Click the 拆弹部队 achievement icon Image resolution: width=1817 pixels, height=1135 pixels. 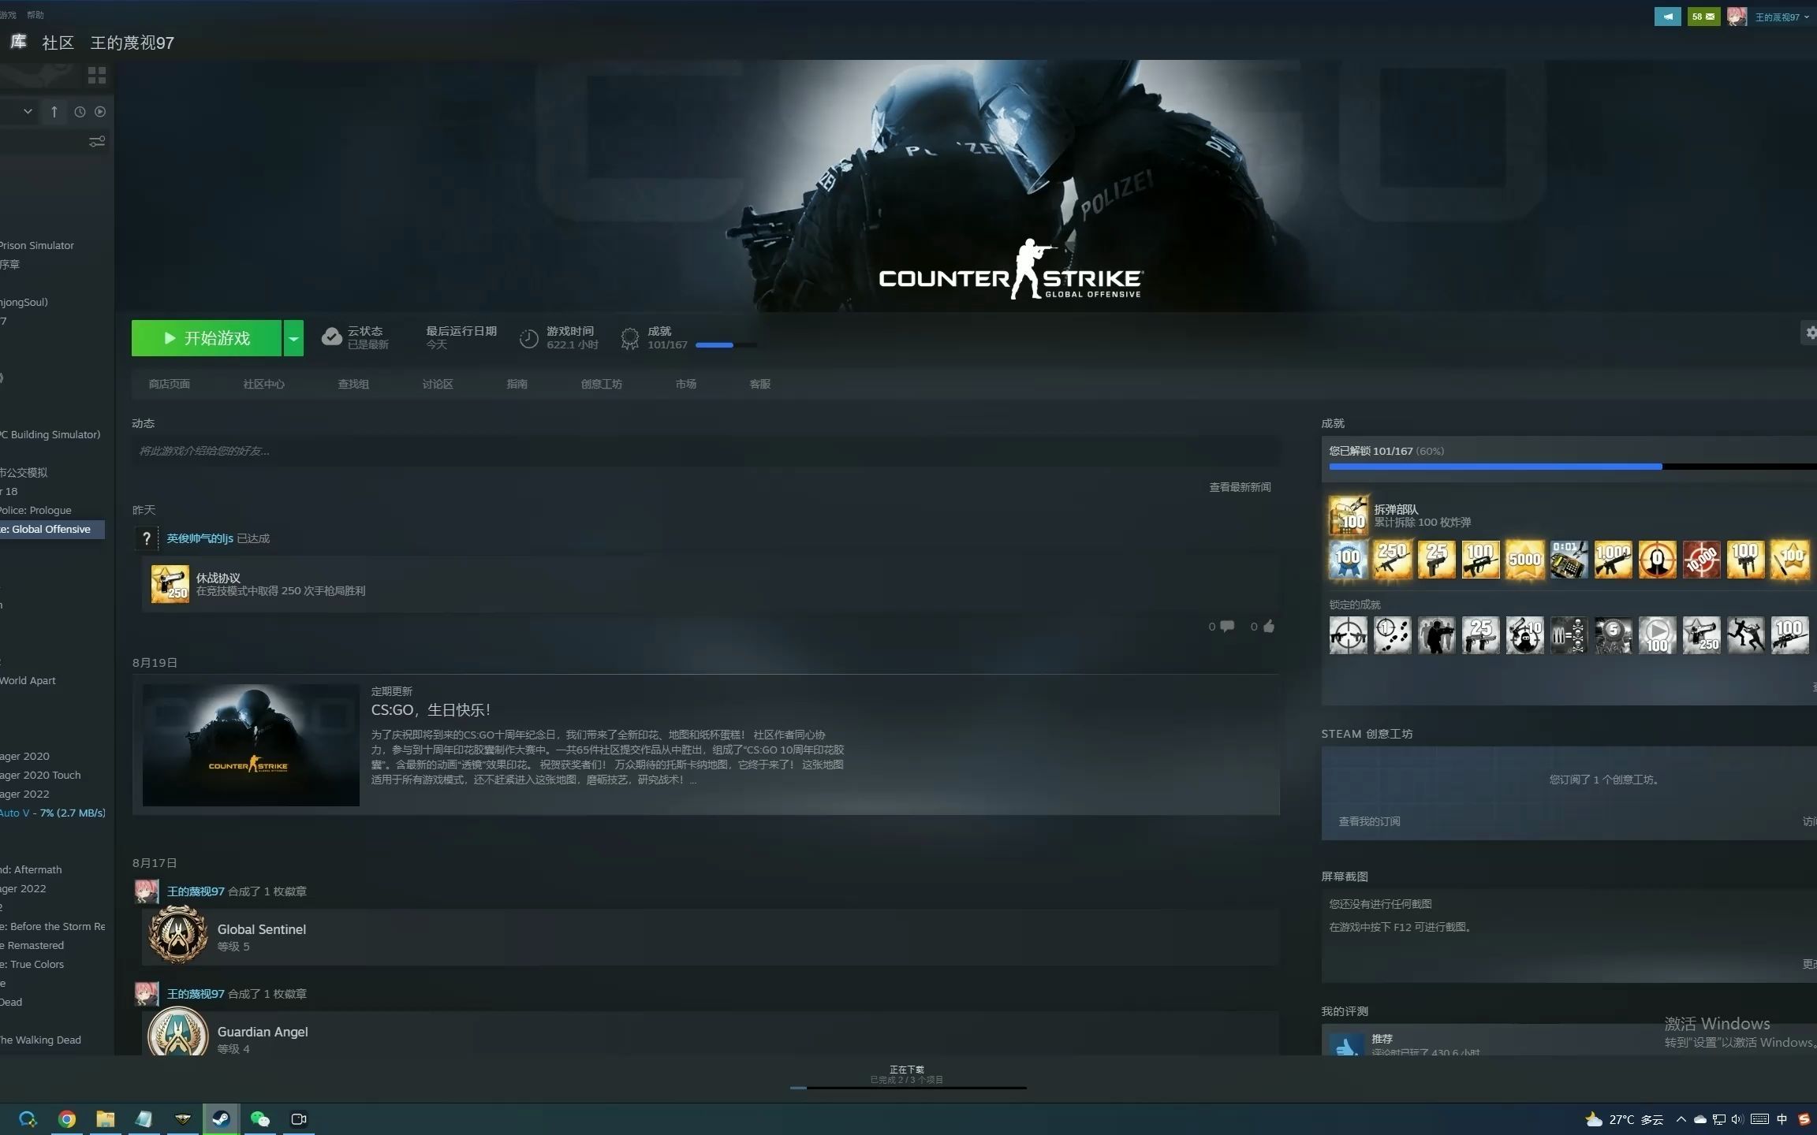coord(1349,515)
